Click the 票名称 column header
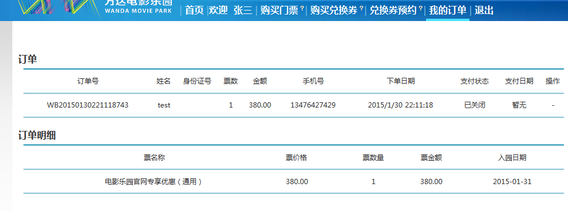 pos(154,158)
